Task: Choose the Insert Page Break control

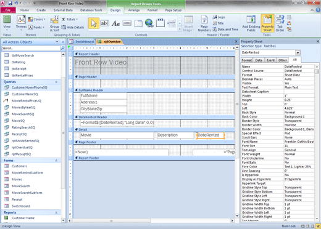Action: [172, 23]
